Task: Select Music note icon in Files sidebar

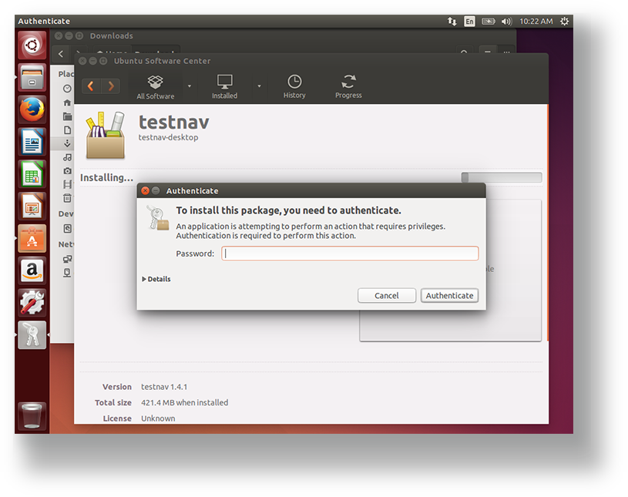Action: coord(67,157)
